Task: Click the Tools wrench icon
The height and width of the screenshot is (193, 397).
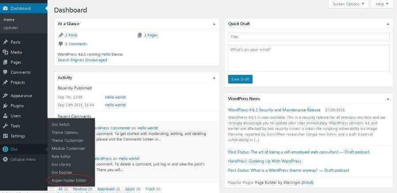Action: (5, 126)
